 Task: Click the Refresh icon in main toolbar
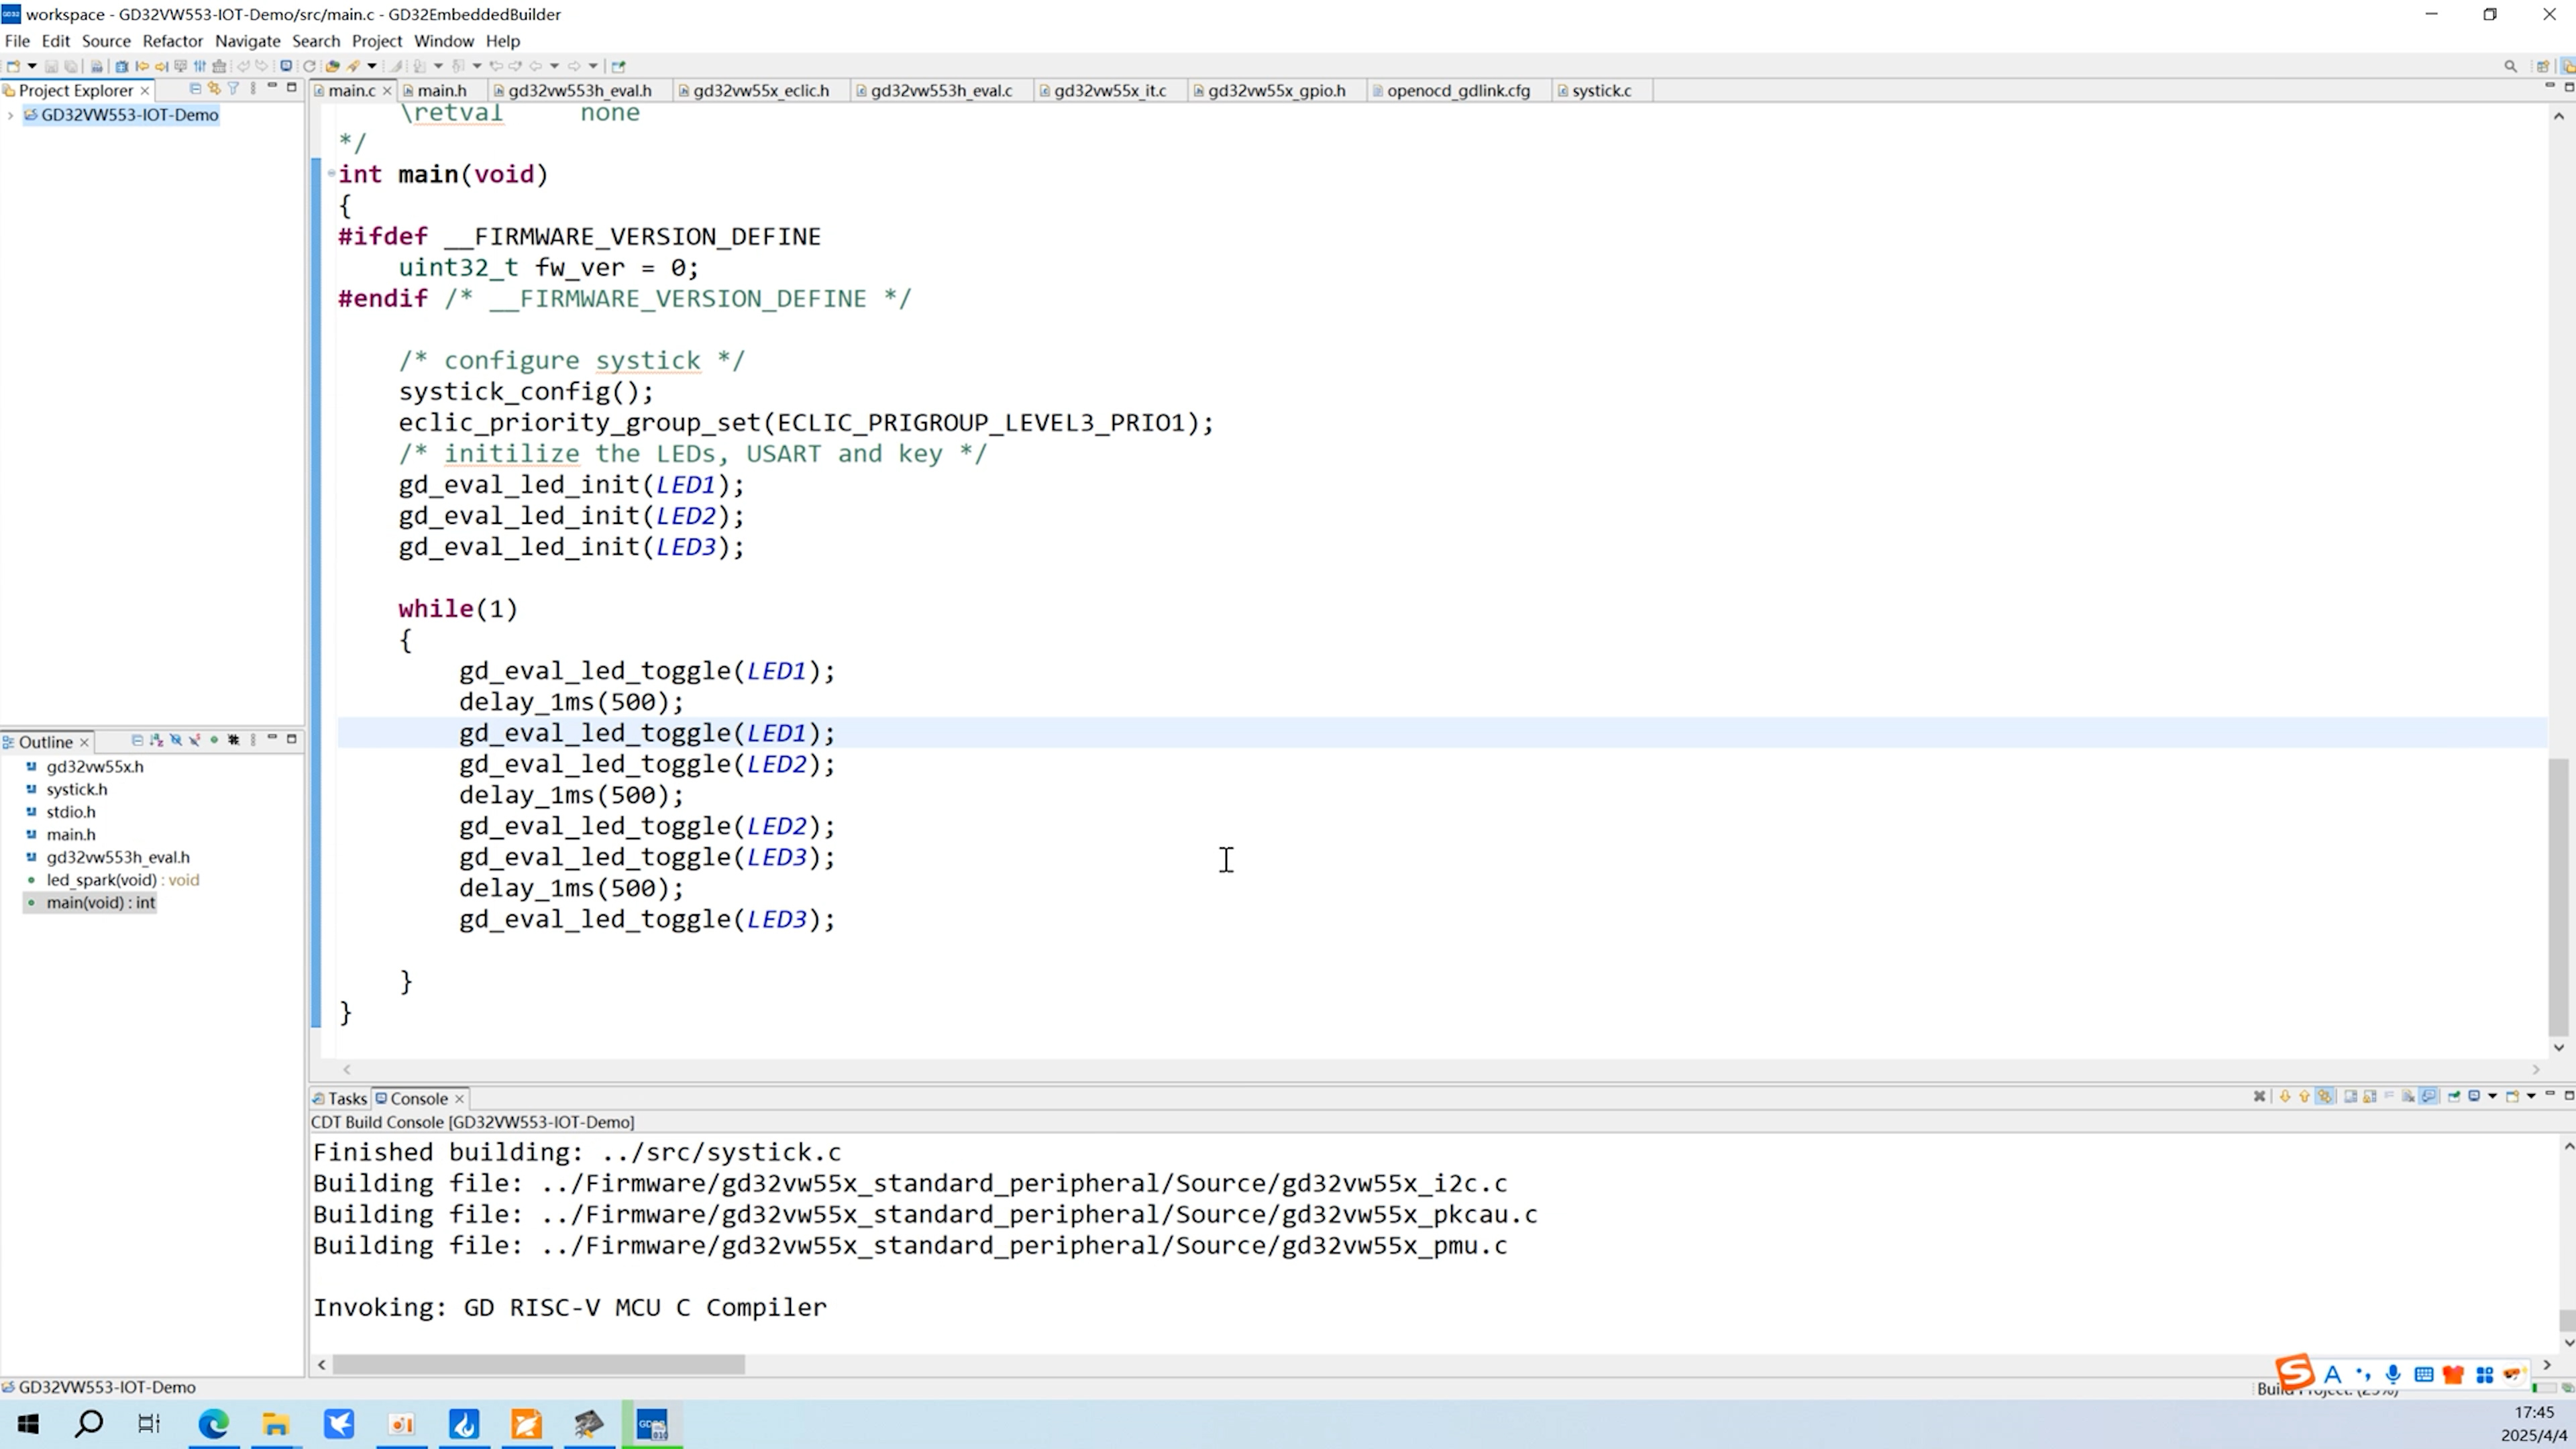click(x=309, y=66)
